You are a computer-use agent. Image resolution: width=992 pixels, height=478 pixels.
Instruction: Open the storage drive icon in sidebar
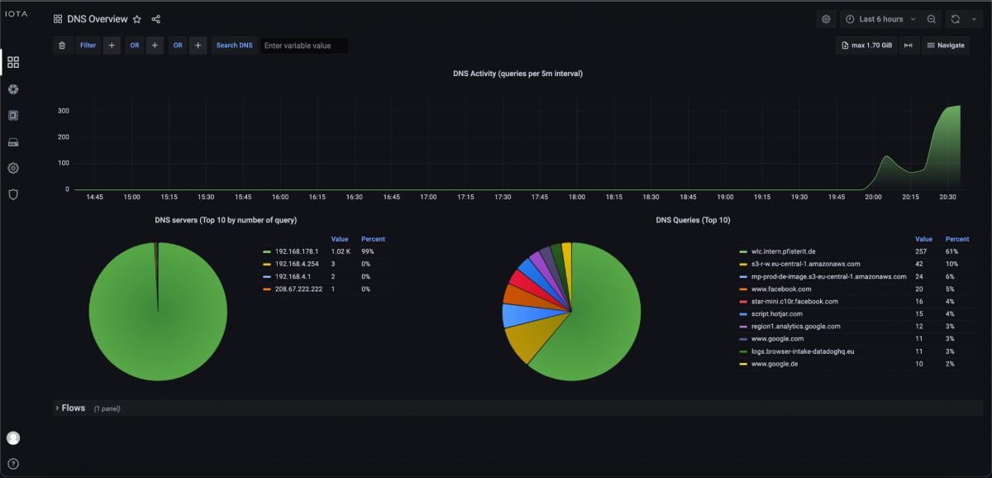[x=13, y=142]
